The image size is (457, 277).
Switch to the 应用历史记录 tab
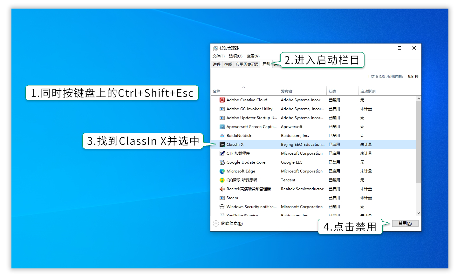pos(247,64)
